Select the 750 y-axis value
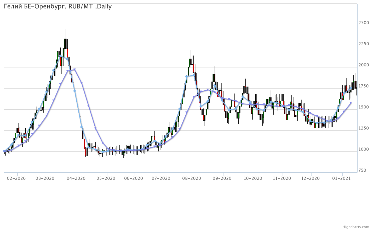The image size is (373, 230). (362, 171)
